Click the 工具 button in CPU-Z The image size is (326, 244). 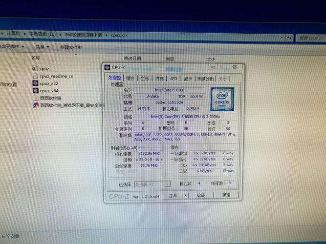point(173,196)
